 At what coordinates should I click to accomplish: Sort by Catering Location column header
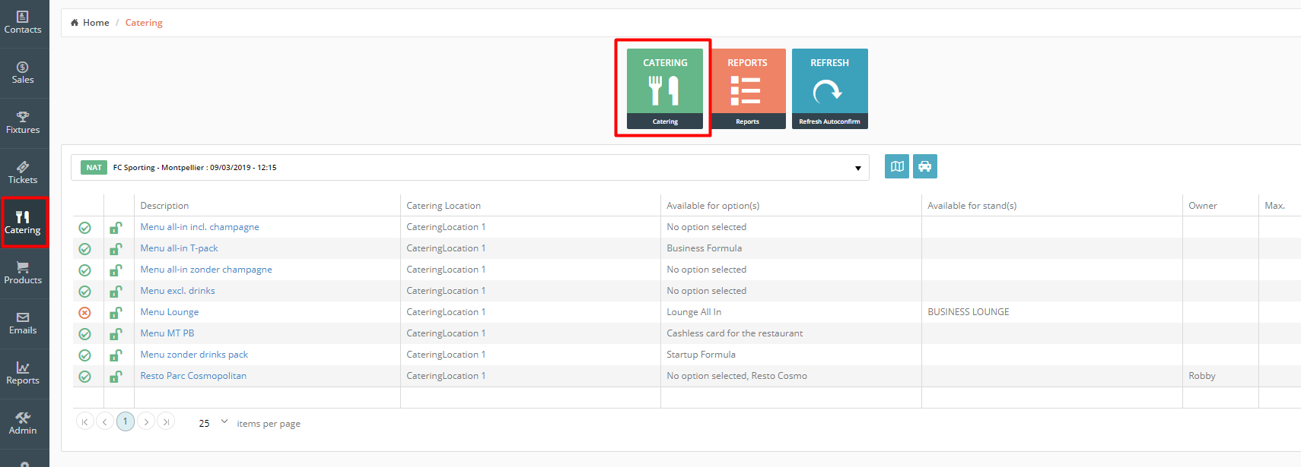pos(444,206)
